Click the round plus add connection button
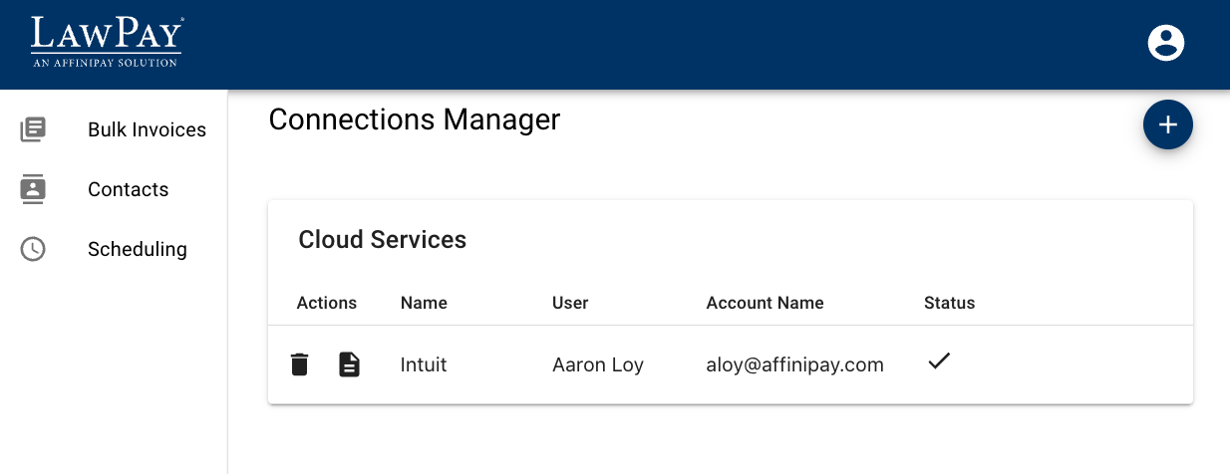1230x474 pixels. (1167, 124)
